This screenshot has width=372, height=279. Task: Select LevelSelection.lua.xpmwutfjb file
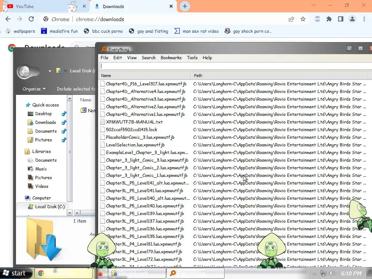[135, 145]
